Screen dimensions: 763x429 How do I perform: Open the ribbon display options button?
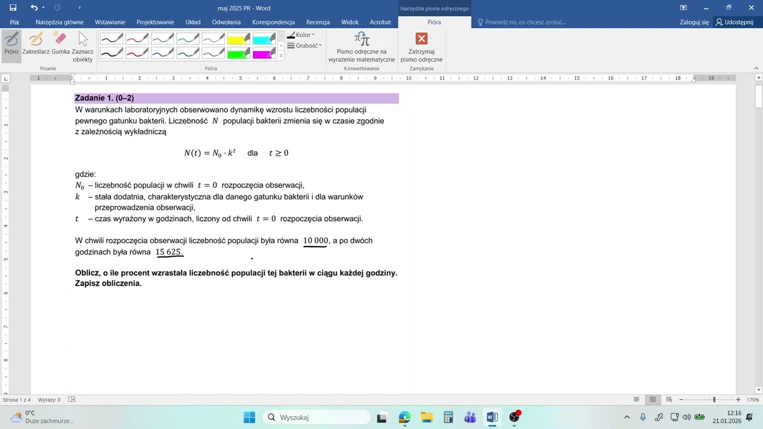pos(684,8)
